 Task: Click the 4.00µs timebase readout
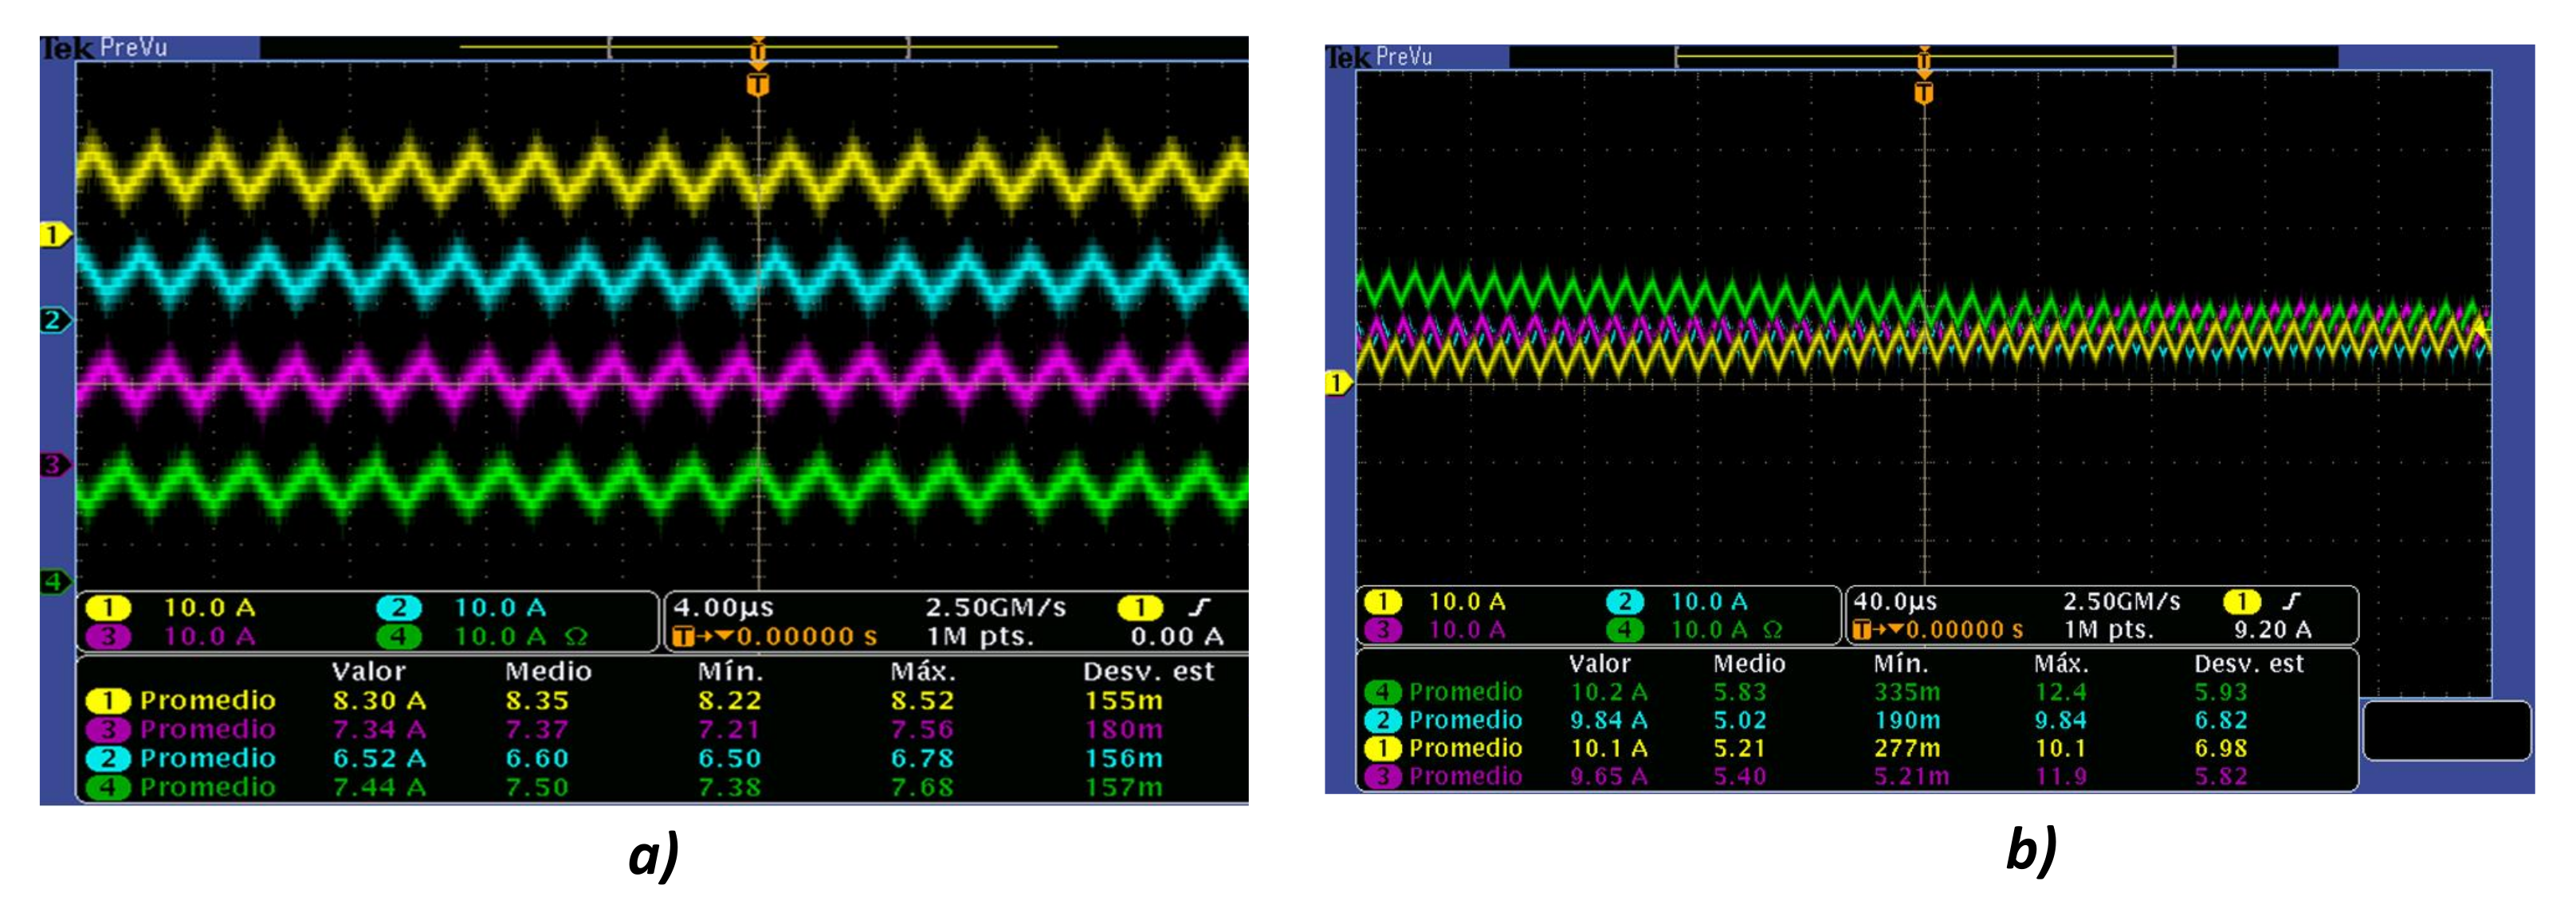[723, 607]
